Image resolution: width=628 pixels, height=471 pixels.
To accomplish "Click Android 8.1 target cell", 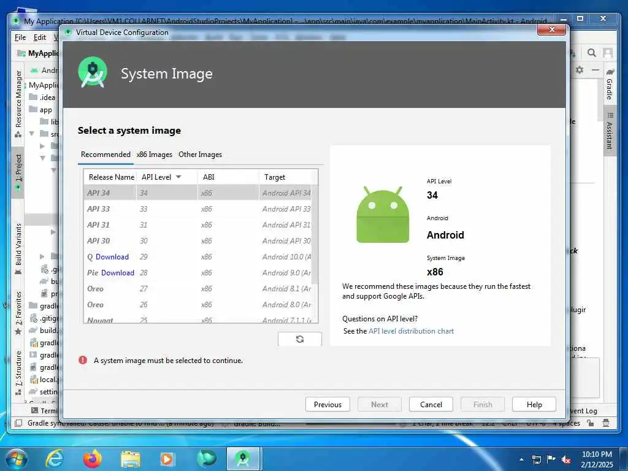I will click(286, 289).
